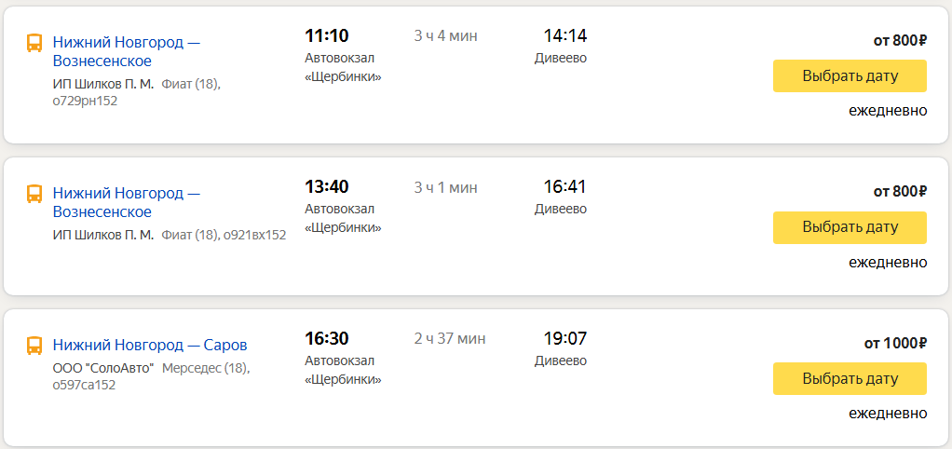
Task: Open 13:40 Нижний Новгород — Вознесенское link
Action: pos(127,203)
